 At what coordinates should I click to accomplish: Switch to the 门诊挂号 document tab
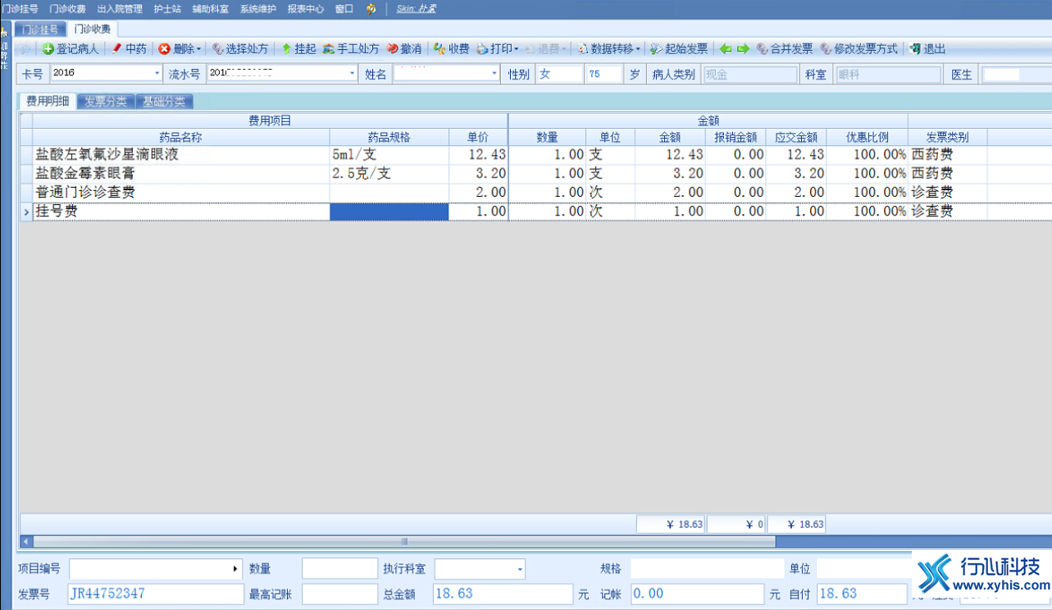[39, 29]
